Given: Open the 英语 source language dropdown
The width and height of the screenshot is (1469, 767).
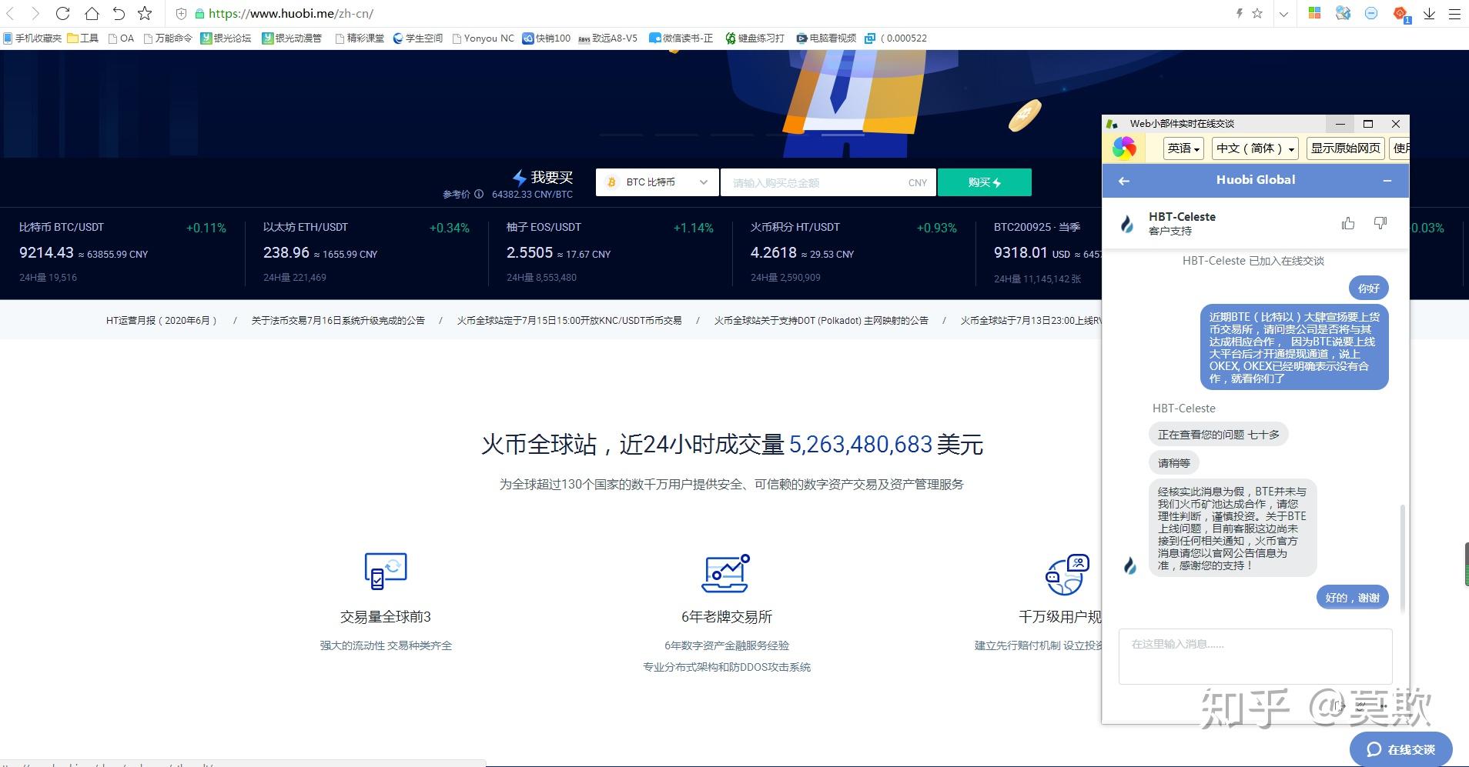Looking at the screenshot, I should click(1183, 148).
